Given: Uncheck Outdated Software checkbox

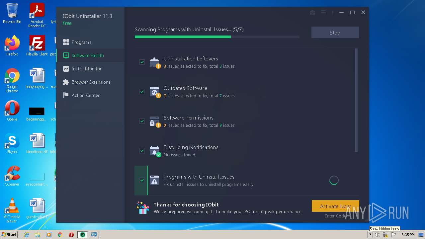Looking at the screenshot, I should pos(142,92).
